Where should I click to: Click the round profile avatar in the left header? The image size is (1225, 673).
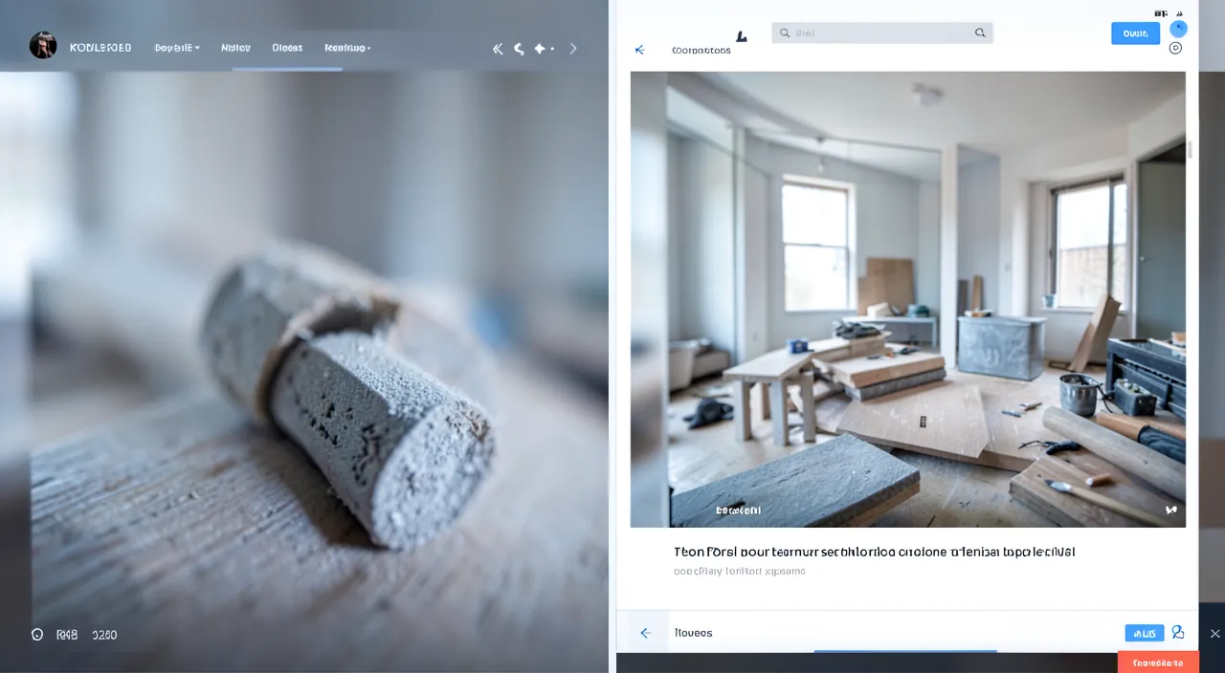pyautogui.click(x=43, y=45)
